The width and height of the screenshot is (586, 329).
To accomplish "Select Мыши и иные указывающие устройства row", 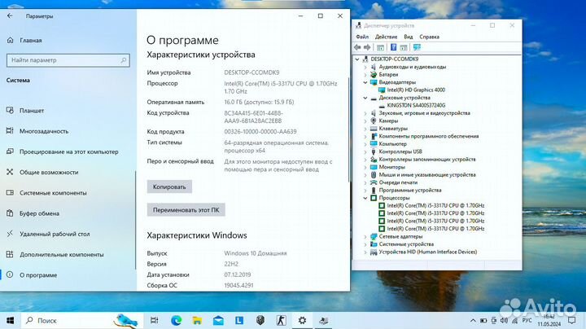I will 427,174.
